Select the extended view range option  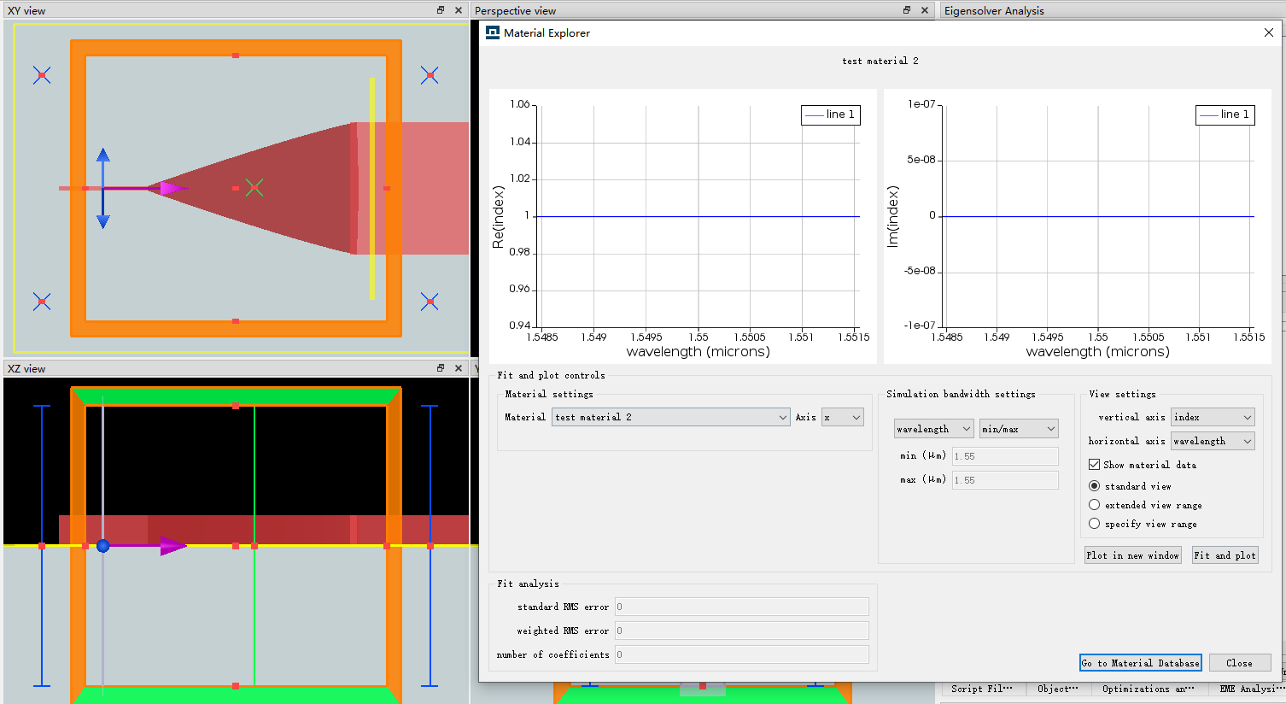coord(1095,505)
